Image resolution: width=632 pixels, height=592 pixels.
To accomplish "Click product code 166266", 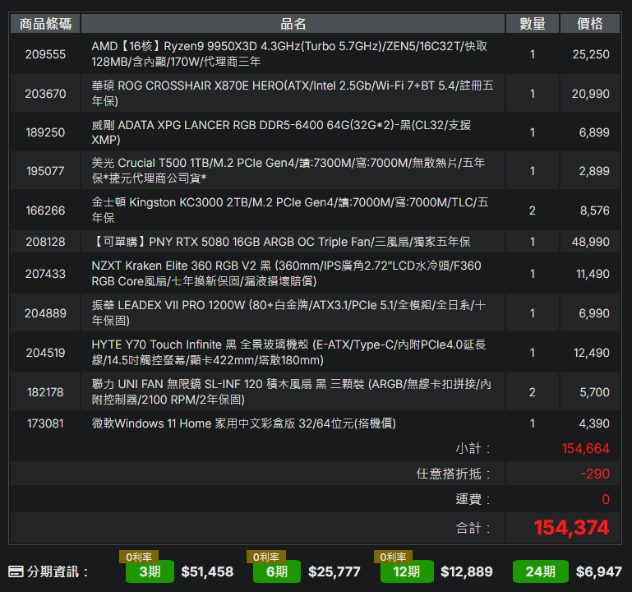I will tap(45, 210).
